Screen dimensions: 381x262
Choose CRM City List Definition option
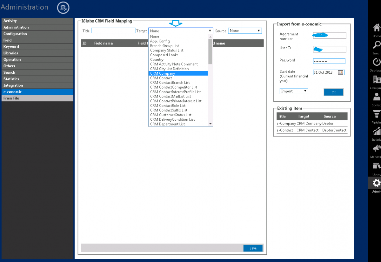click(178, 69)
